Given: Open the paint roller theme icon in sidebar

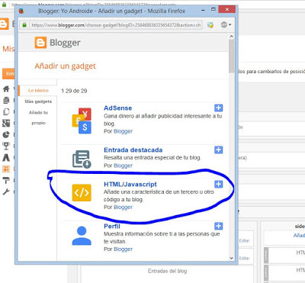Looking at the screenshot, I should (x=6, y=180).
